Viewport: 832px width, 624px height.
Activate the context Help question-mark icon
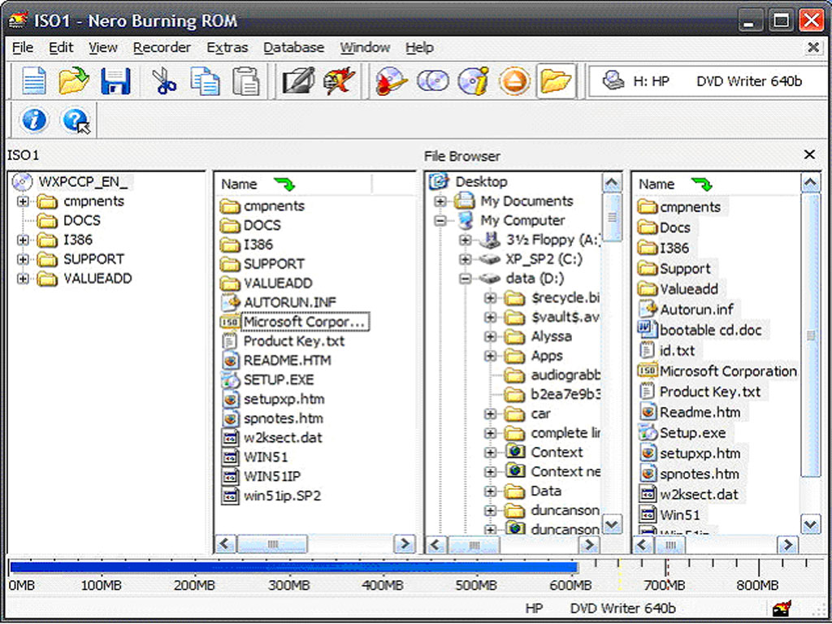76,120
